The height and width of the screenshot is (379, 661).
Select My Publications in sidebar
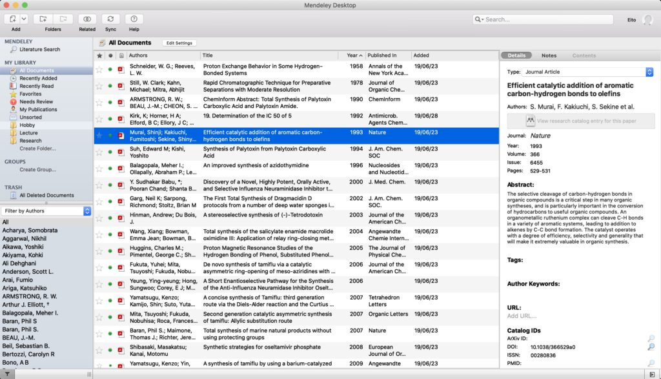point(38,110)
